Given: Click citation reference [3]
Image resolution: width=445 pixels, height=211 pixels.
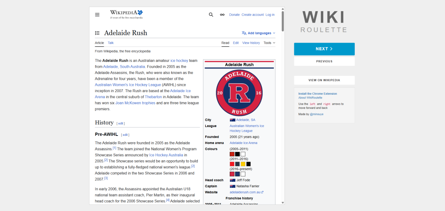Looking at the screenshot, I should (x=106, y=178).
